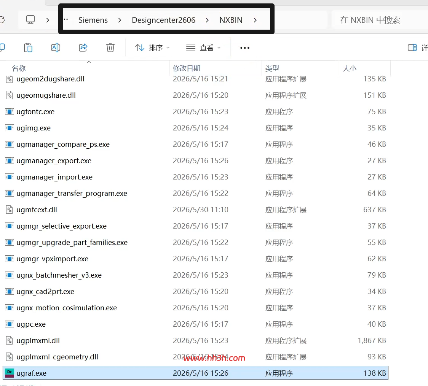Select the file ugimg.exe
Viewport: 428px width, 386px height.
tap(195, 128)
